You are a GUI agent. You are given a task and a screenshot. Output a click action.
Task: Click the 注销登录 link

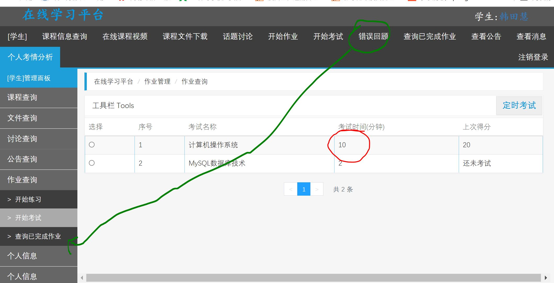coord(533,57)
